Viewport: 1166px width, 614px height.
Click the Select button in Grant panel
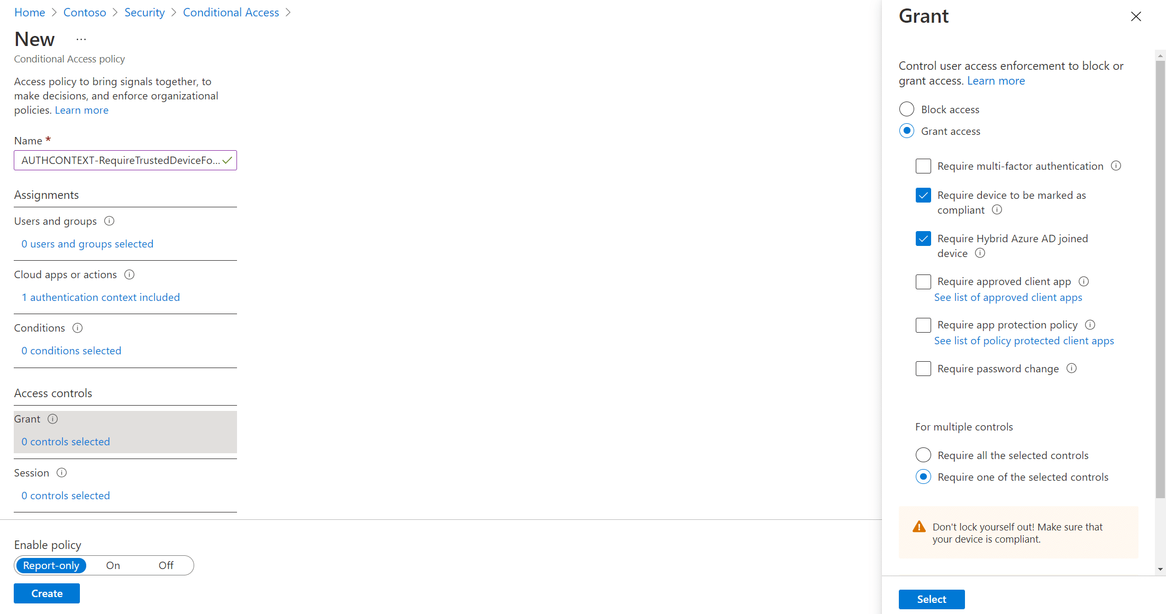[932, 599]
